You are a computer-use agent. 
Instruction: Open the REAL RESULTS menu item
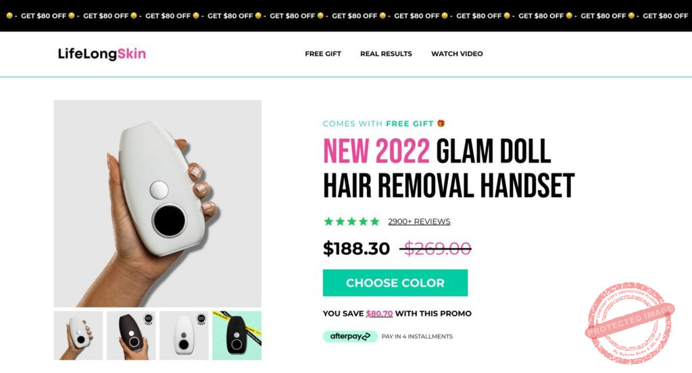click(x=386, y=54)
